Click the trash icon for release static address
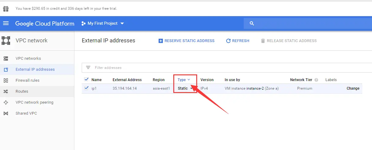Viewport: 372px width, 150px height. point(263,41)
